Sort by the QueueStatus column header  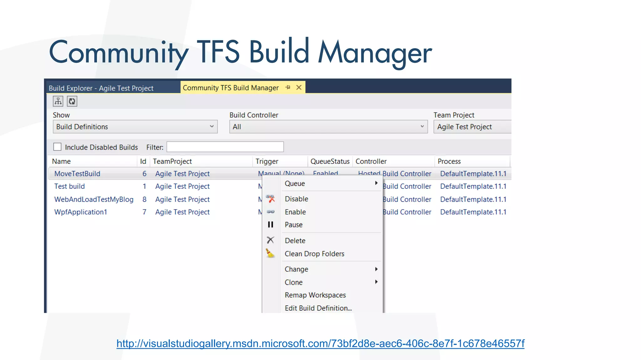(x=330, y=161)
